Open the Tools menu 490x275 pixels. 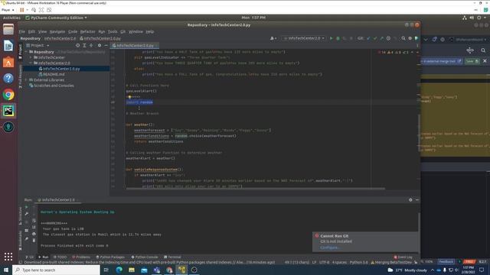coord(113,31)
